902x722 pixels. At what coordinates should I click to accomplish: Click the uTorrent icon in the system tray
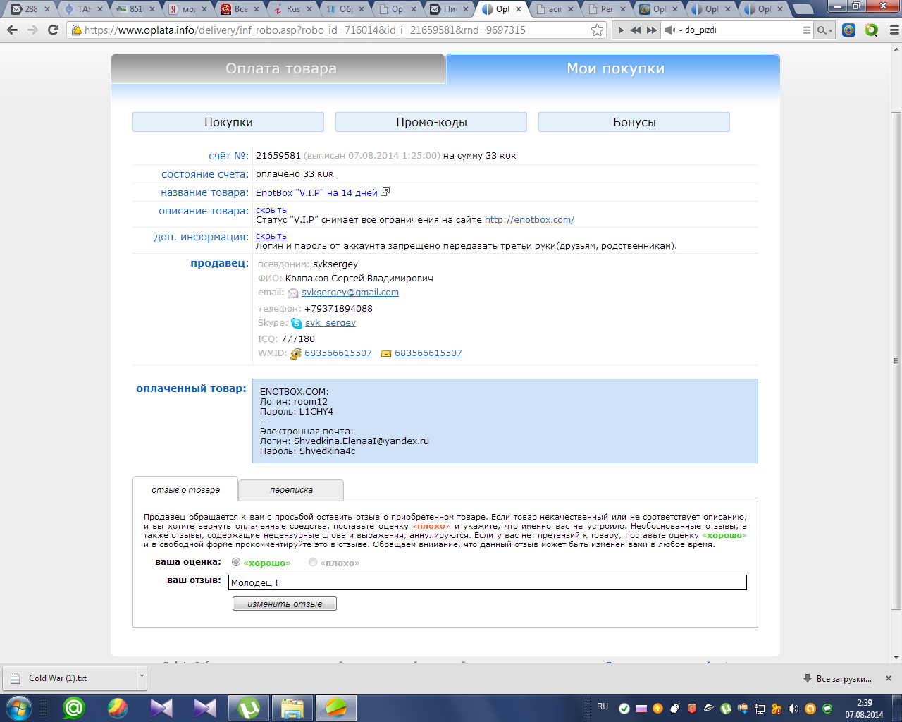[x=726, y=708]
